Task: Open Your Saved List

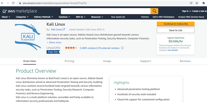Action: [x=118, y=17]
